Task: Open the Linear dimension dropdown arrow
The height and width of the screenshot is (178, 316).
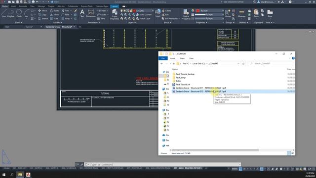Action: coord(107,11)
